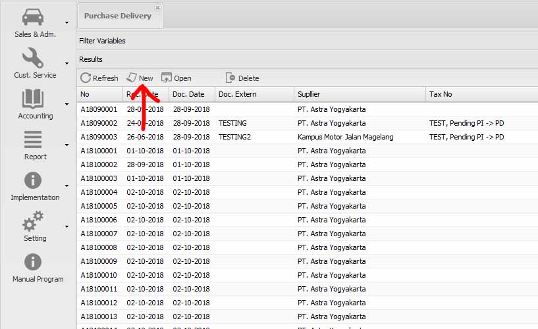Launch the Manual Program info icon
This screenshot has width=538, height=329.
[33, 262]
